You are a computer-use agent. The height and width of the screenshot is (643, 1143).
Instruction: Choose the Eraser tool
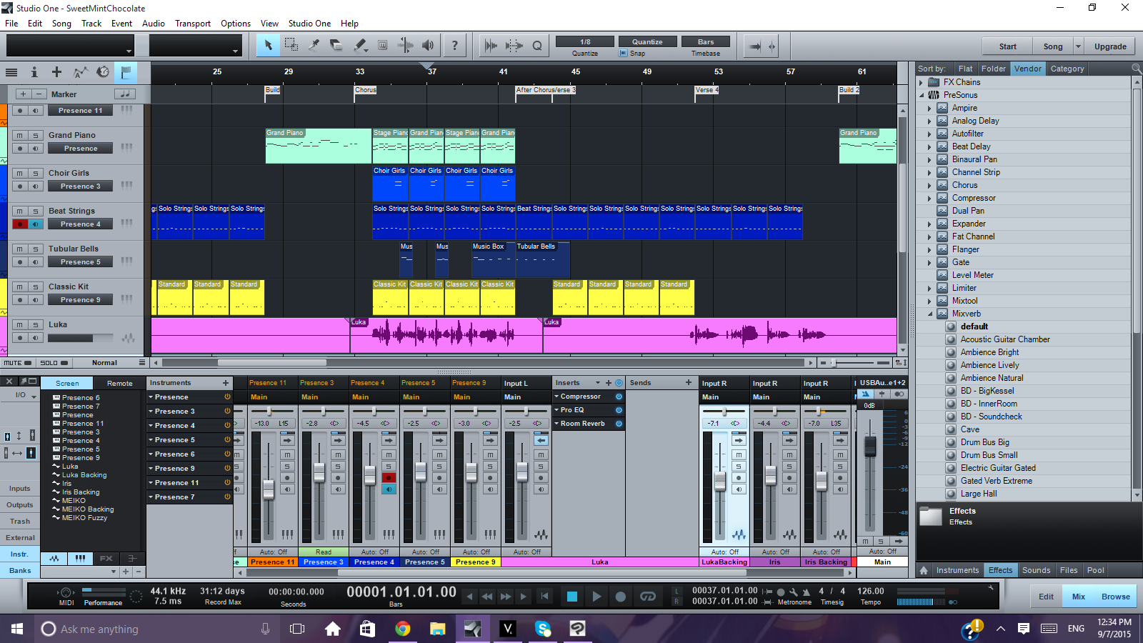[336, 45]
